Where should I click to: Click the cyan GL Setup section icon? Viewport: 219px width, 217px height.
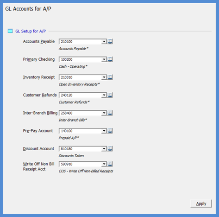pos(10,31)
